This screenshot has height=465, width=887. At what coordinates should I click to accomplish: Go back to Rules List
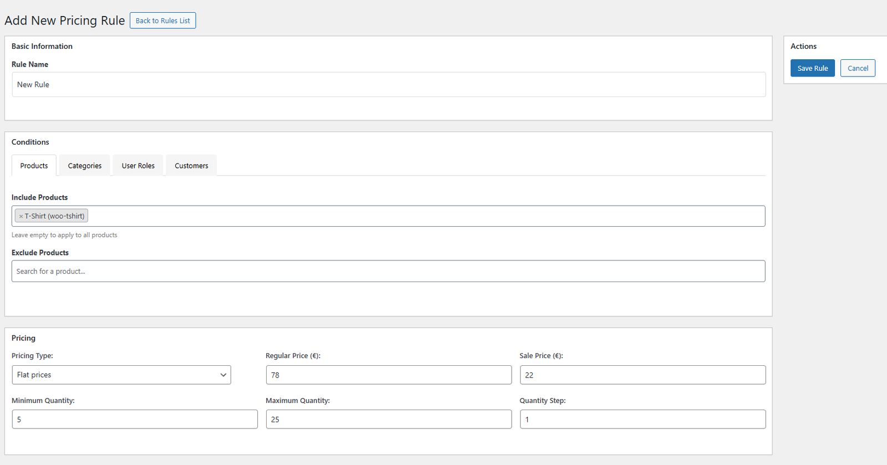[162, 21]
